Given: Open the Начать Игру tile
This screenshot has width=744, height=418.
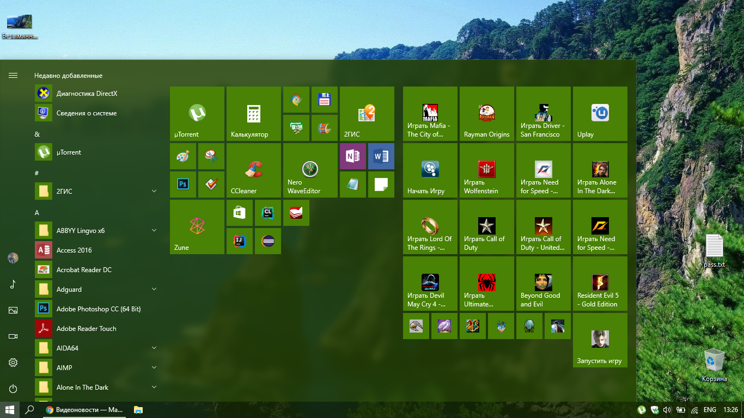Looking at the screenshot, I should (x=430, y=170).
